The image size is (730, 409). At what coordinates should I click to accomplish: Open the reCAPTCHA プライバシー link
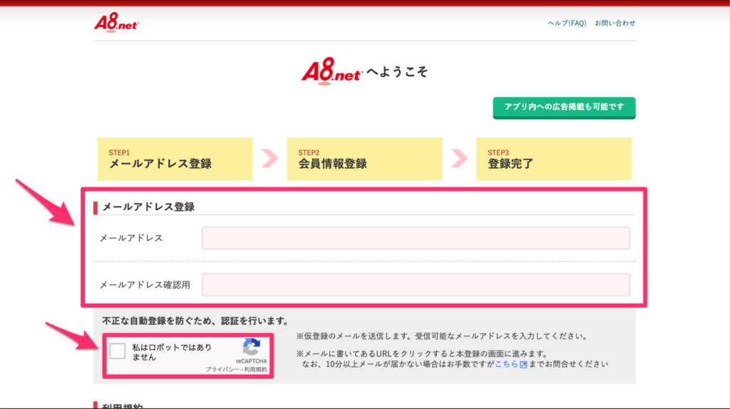(x=220, y=370)
